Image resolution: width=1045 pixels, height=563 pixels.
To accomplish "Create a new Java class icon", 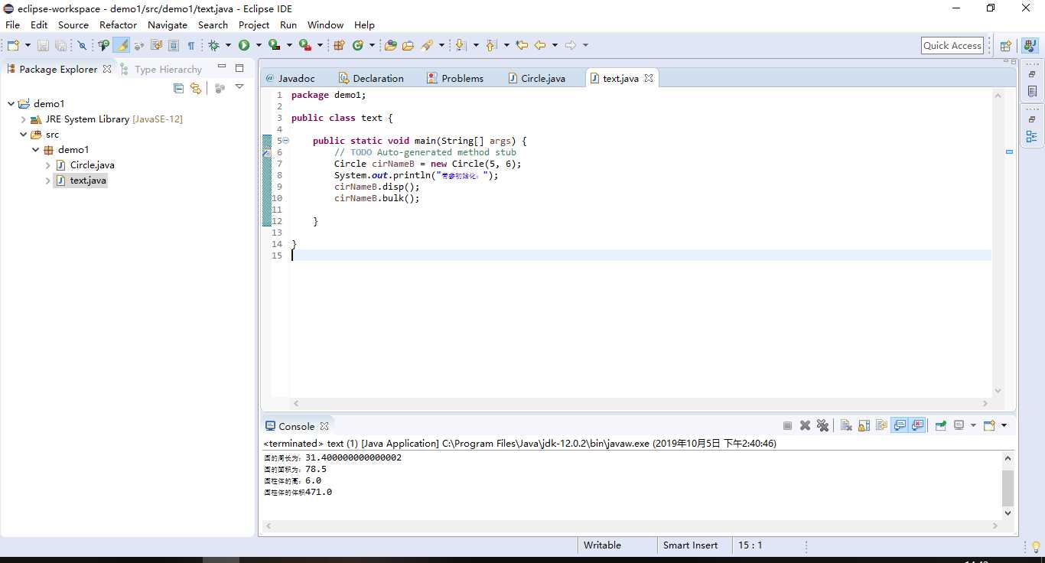I will tap(357, 45).
